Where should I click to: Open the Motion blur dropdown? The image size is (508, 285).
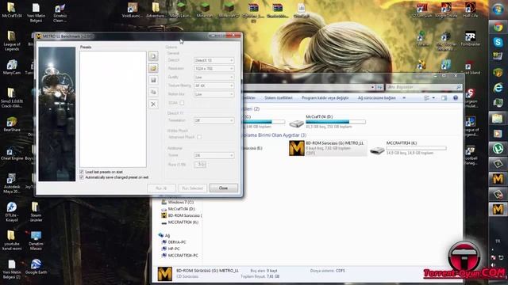[x=214, y=94]
